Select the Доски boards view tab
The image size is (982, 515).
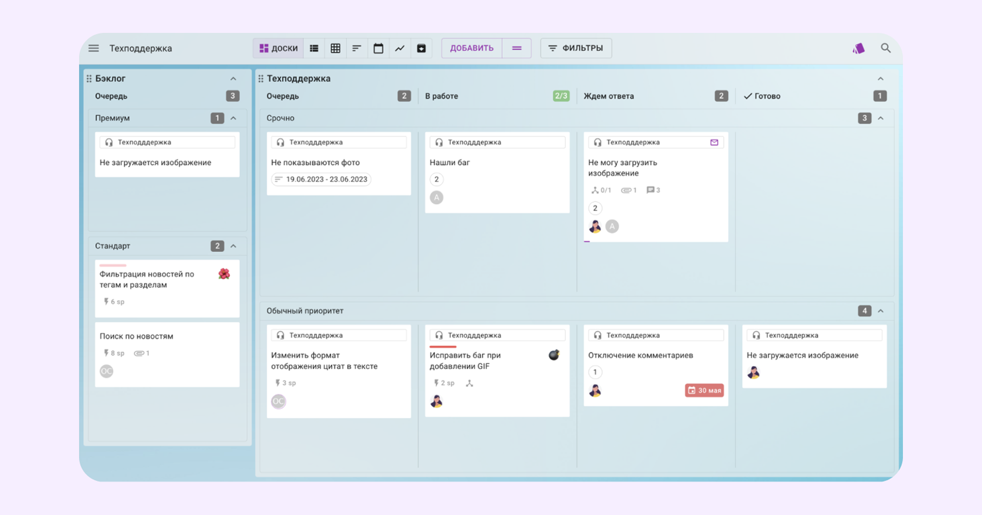coord(278,48)
